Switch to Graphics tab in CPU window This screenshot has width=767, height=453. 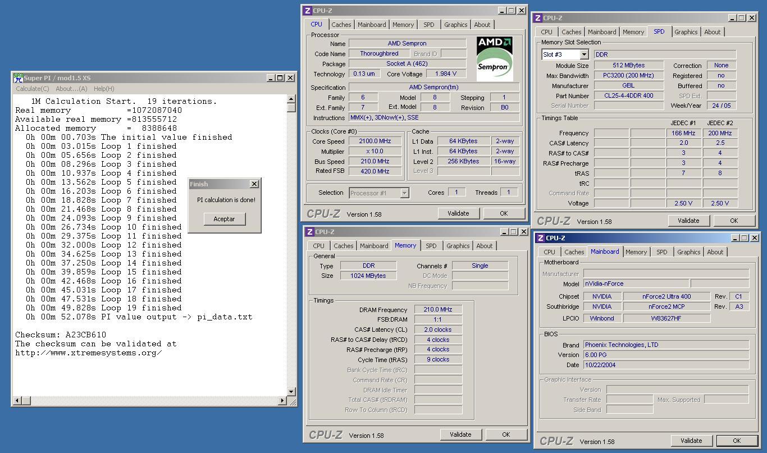[455, 25]
